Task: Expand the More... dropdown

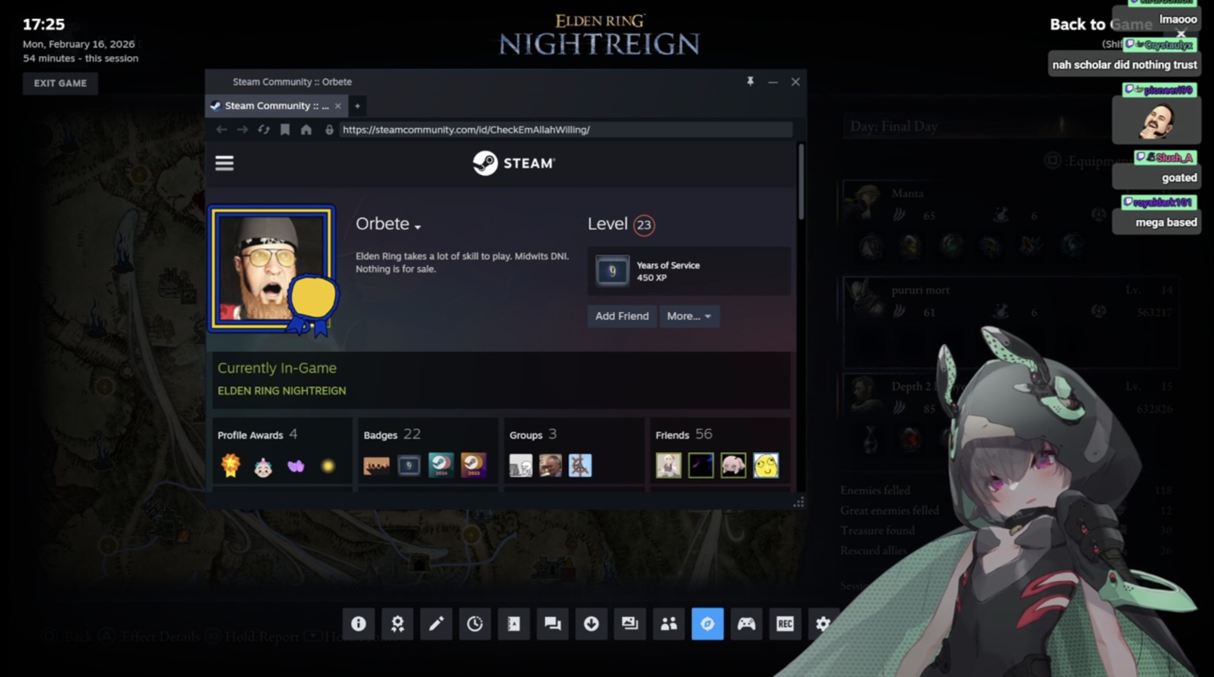Action: click(x=689, y=316)
